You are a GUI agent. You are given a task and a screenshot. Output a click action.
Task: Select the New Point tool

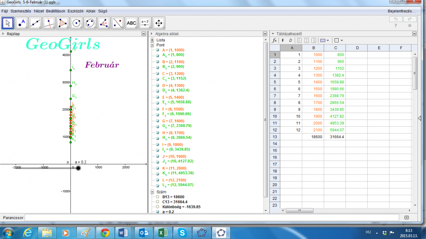point(22,23)
